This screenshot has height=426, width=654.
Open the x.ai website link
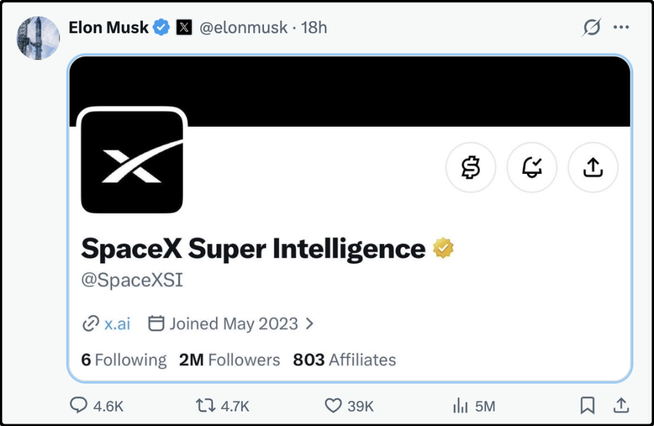[x=117, y=324]
